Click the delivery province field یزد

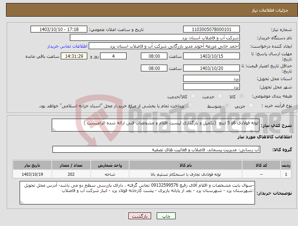click(212, 78)
